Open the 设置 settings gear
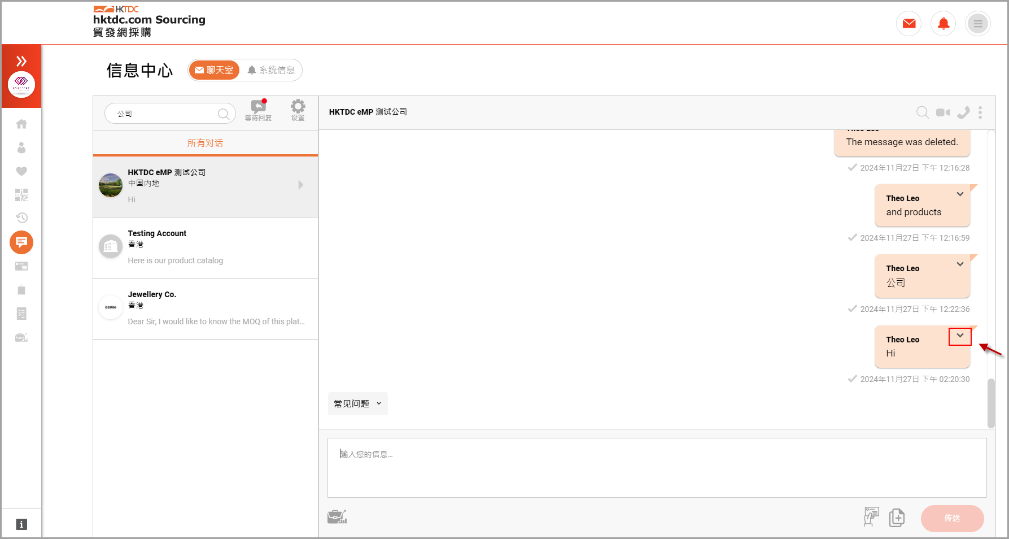The height and width of the screenshot is (539, 1009). [x=298, y=110]
